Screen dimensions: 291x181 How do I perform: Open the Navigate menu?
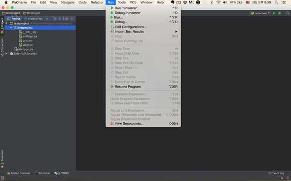click(68, 2)
